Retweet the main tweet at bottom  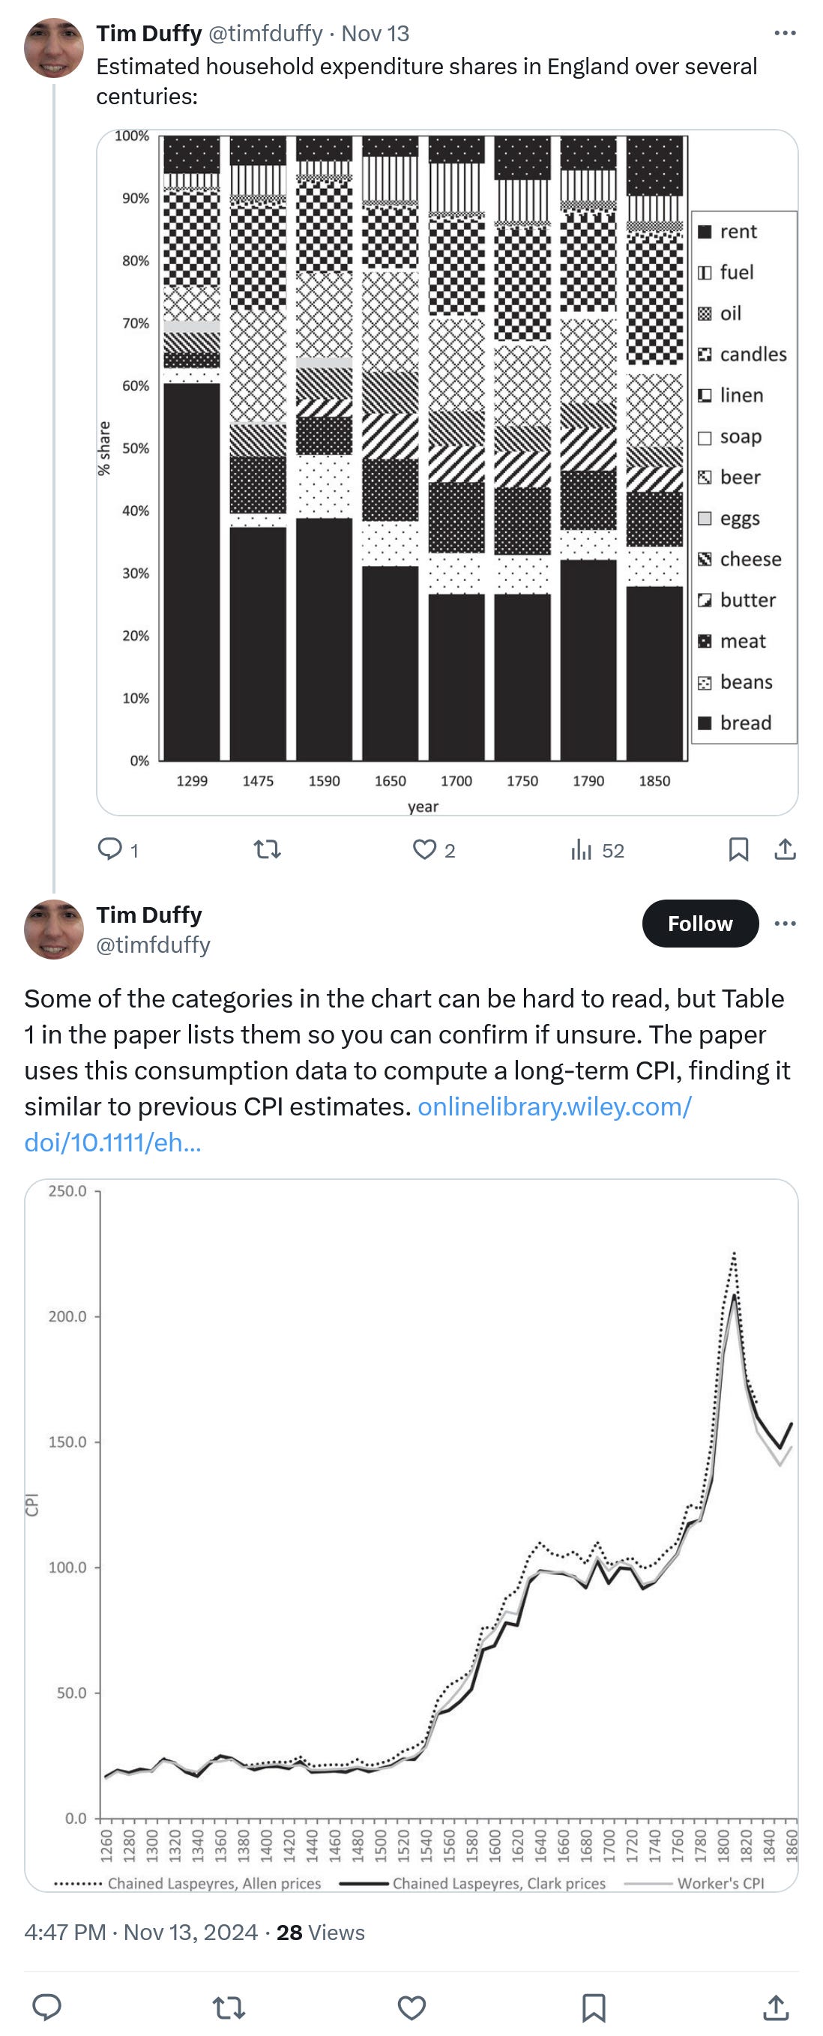229,2007
